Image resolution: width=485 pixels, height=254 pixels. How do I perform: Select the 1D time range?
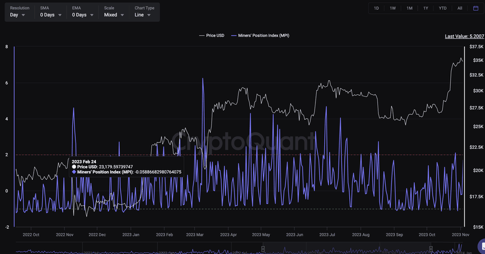(376, 8)
